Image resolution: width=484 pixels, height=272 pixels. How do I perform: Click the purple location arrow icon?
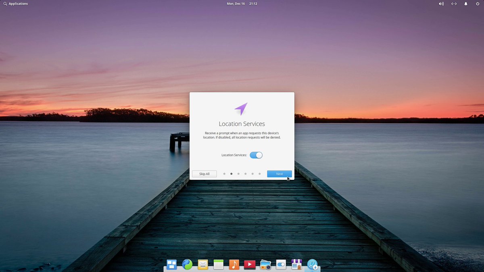pos(241,109)
